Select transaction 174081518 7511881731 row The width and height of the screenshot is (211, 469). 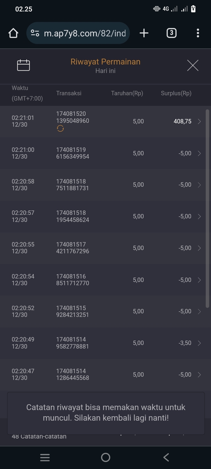(x=72, y=185)
